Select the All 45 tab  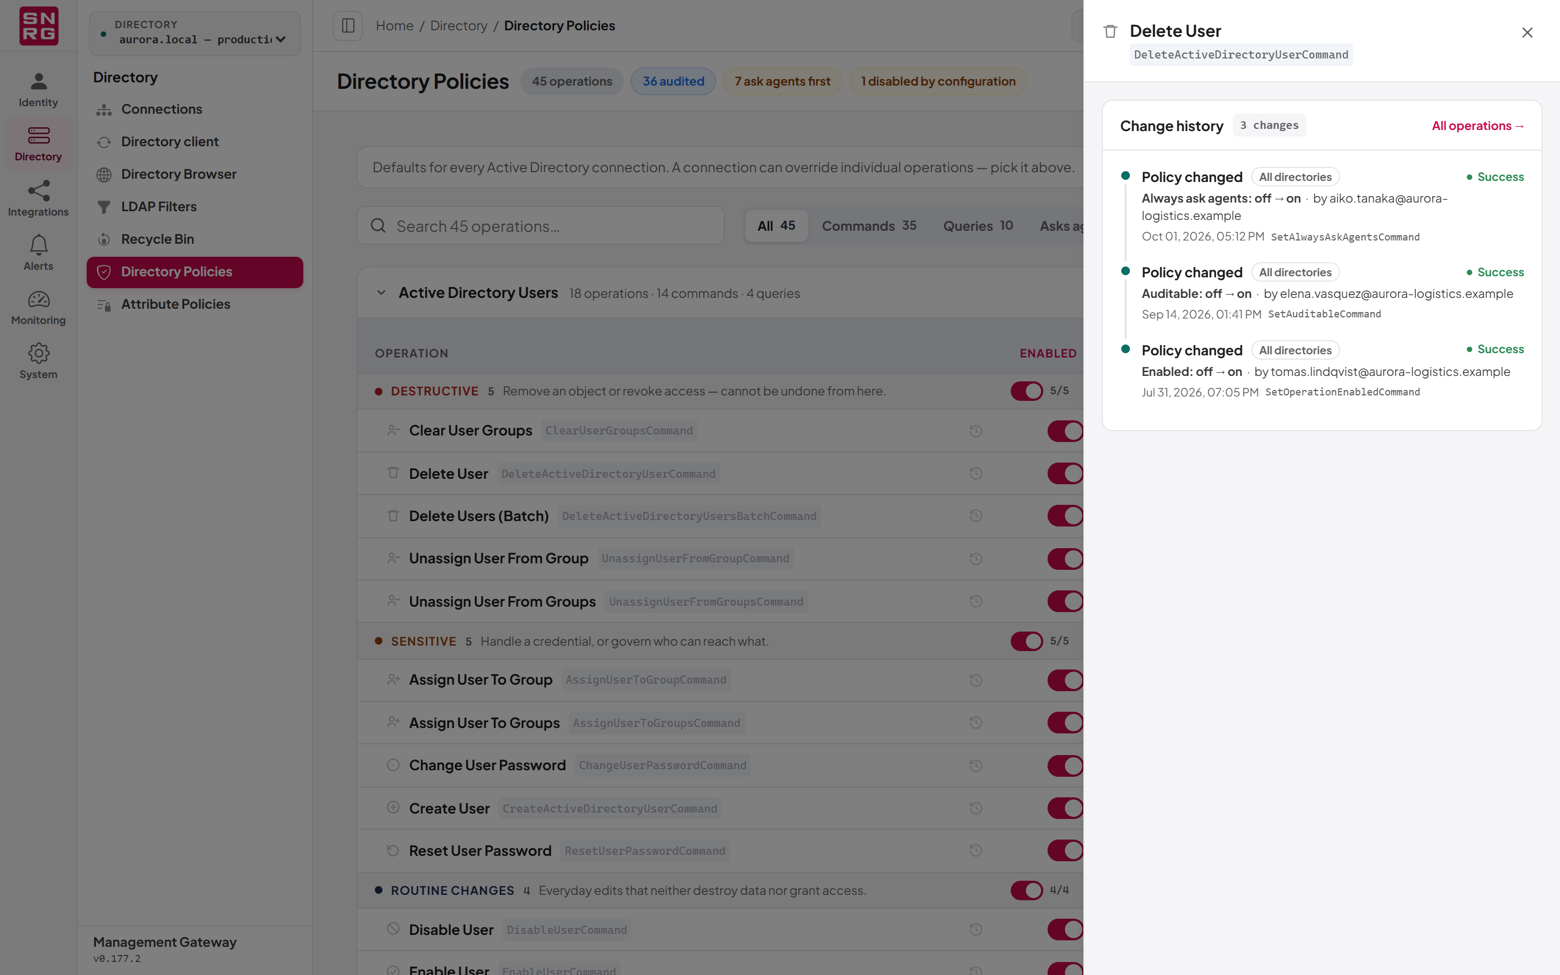776,226
